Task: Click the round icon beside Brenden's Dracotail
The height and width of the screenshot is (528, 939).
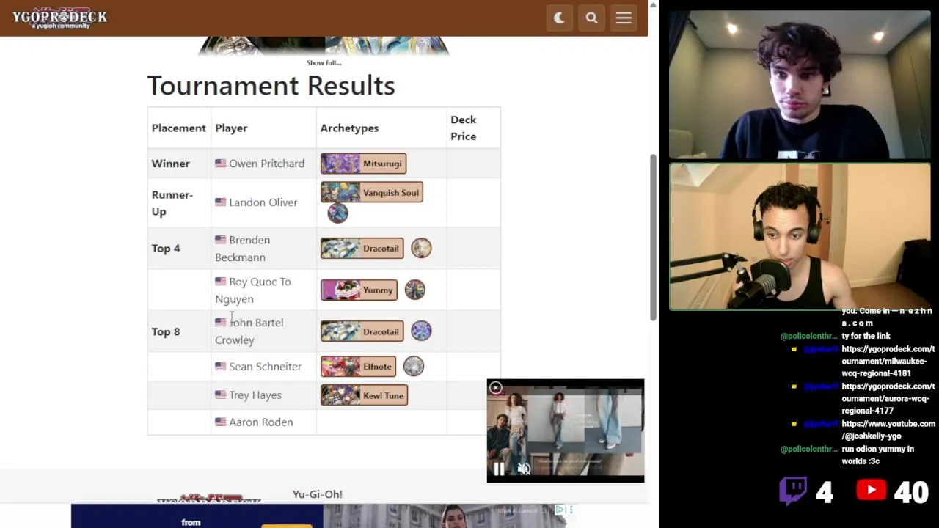Action: (x=421, y=248)
